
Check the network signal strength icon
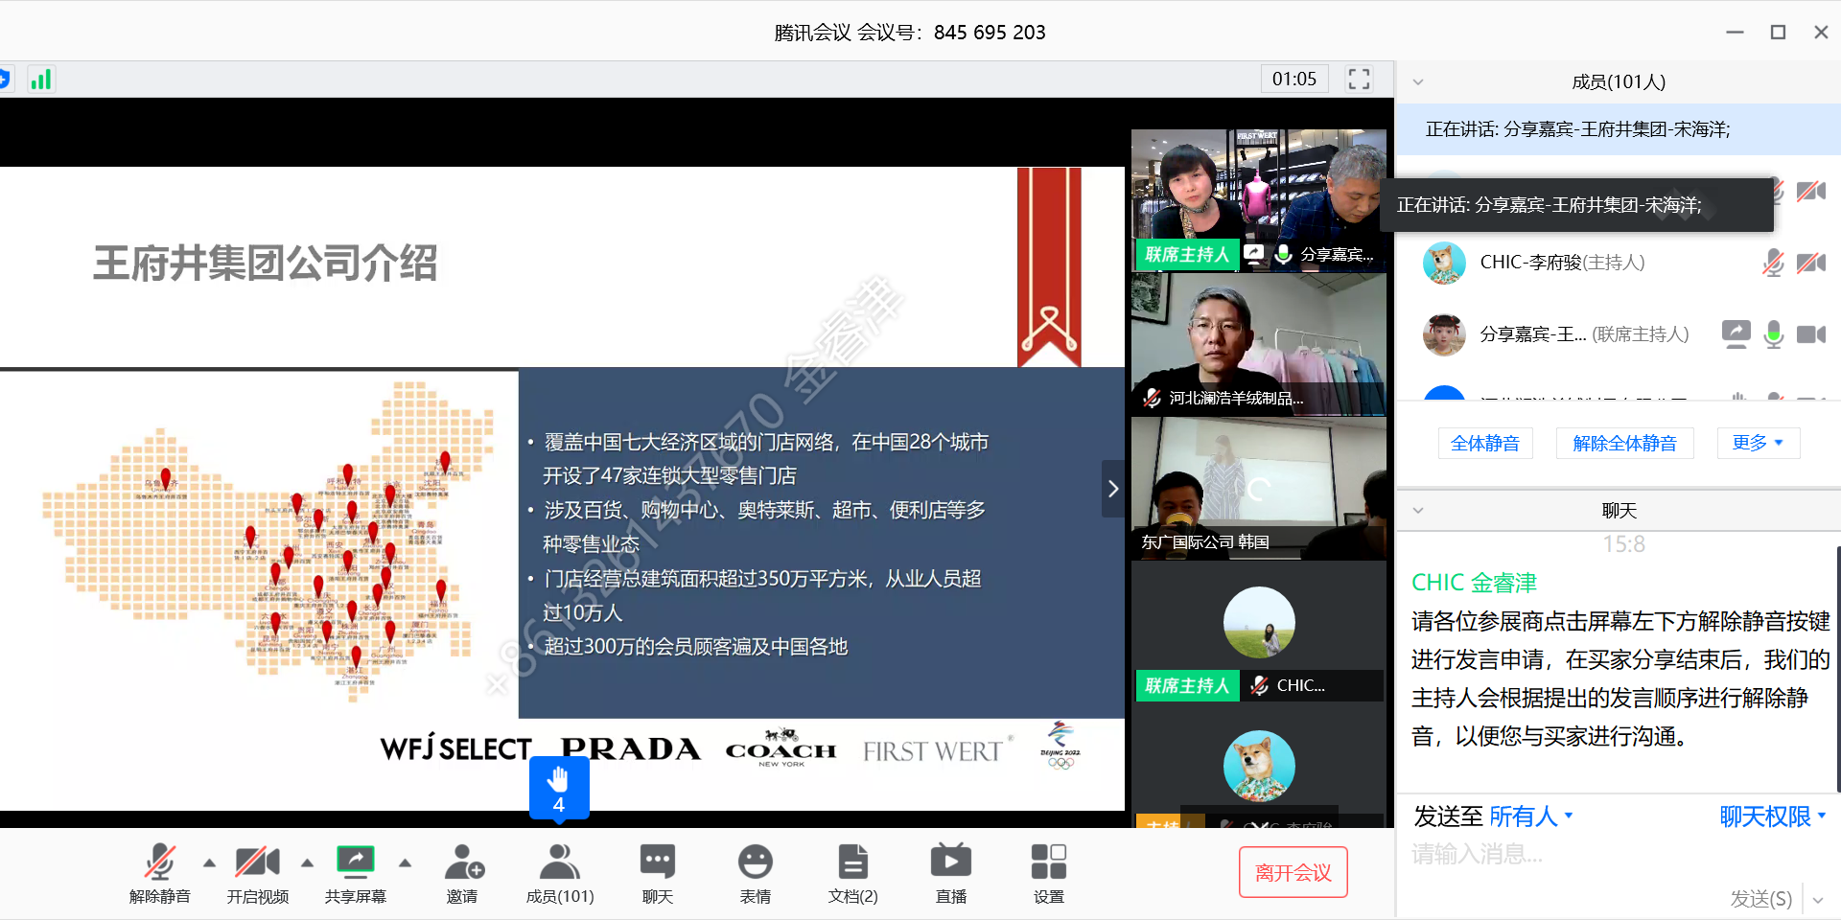click(40, 79)
